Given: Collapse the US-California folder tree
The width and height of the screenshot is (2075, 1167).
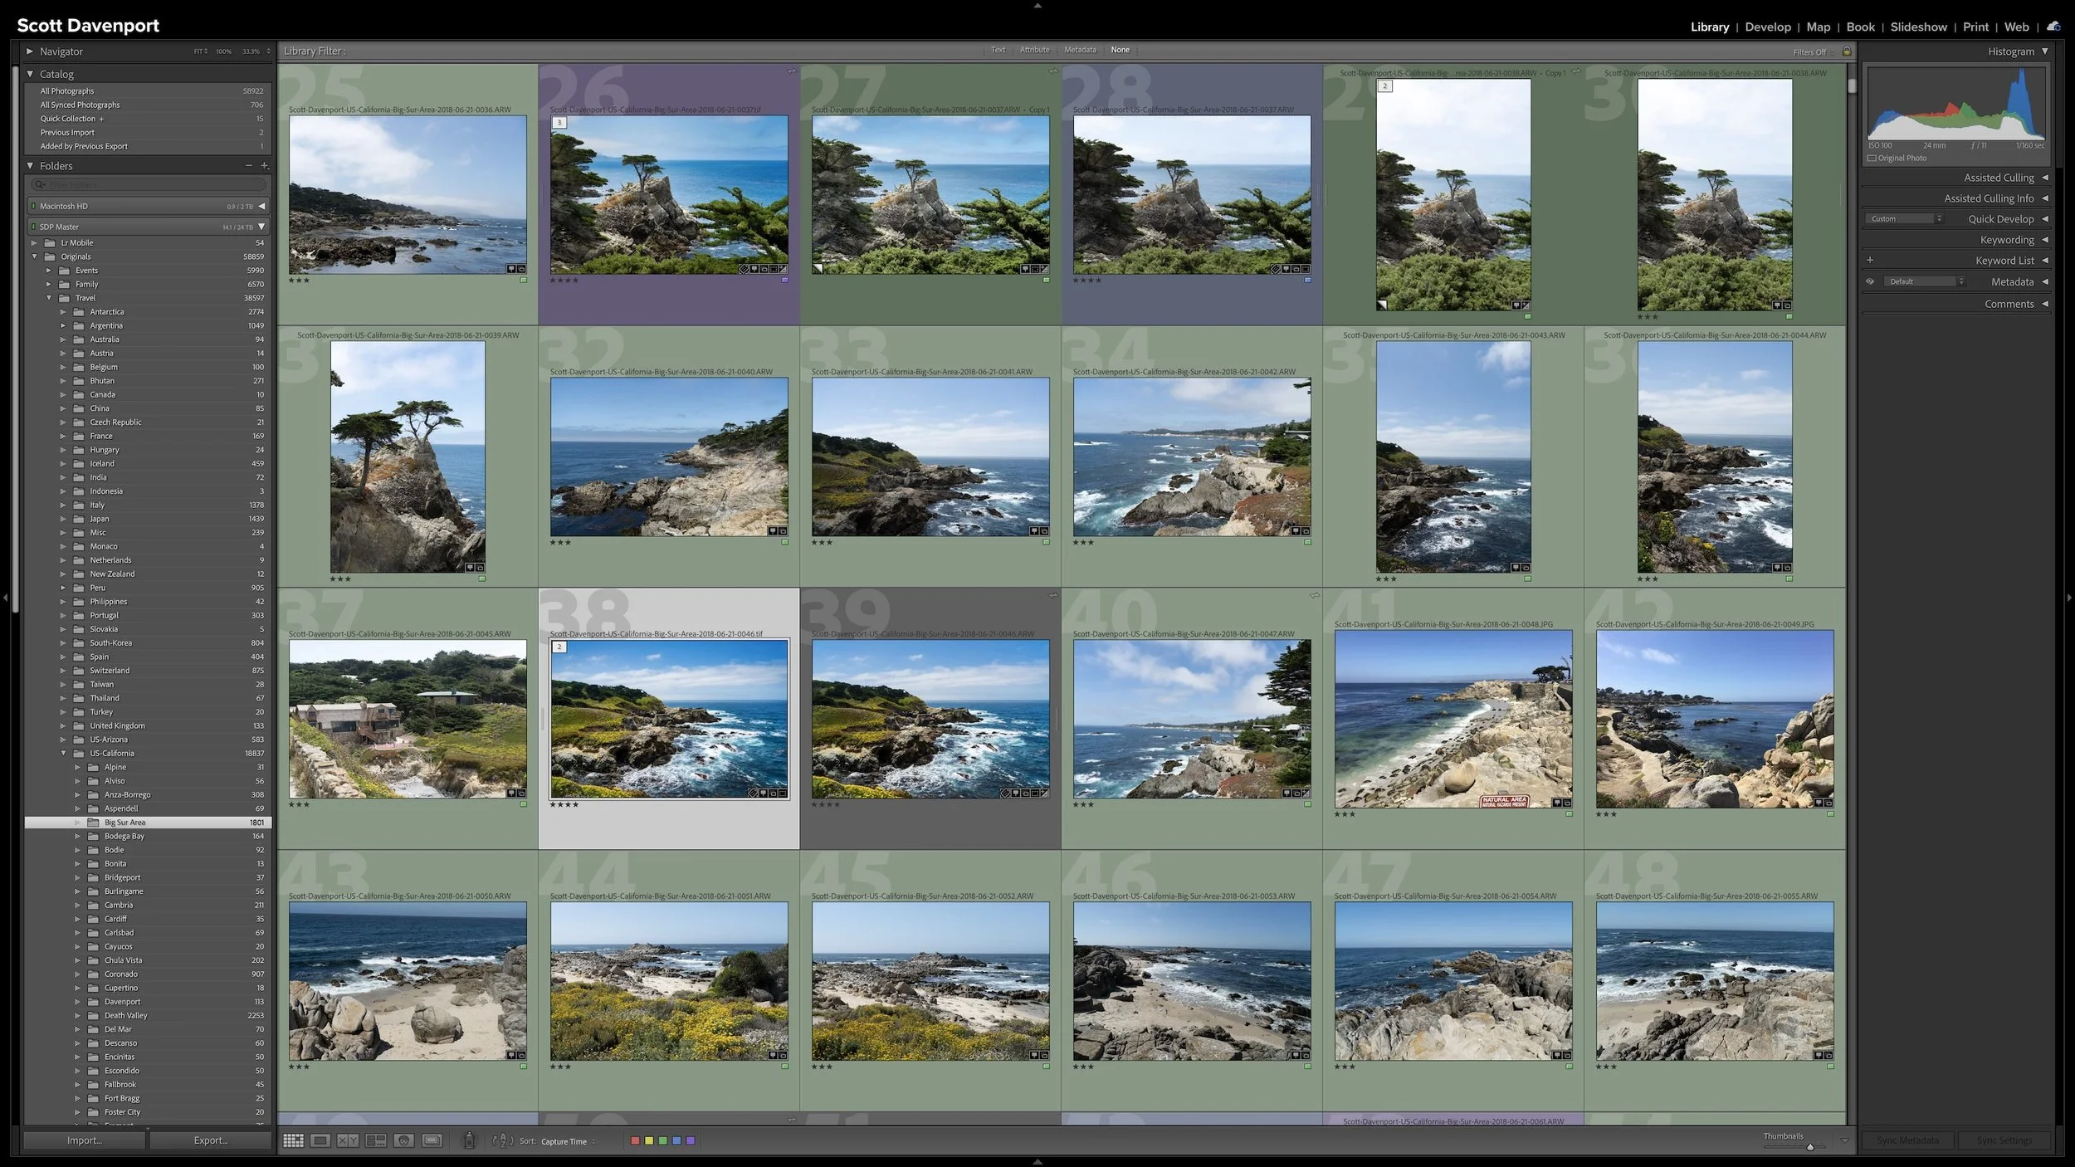Looking at the screenshot, I should (x=64, y=754).
